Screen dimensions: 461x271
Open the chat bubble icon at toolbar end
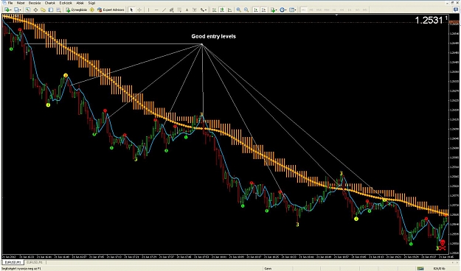point(455,10)
